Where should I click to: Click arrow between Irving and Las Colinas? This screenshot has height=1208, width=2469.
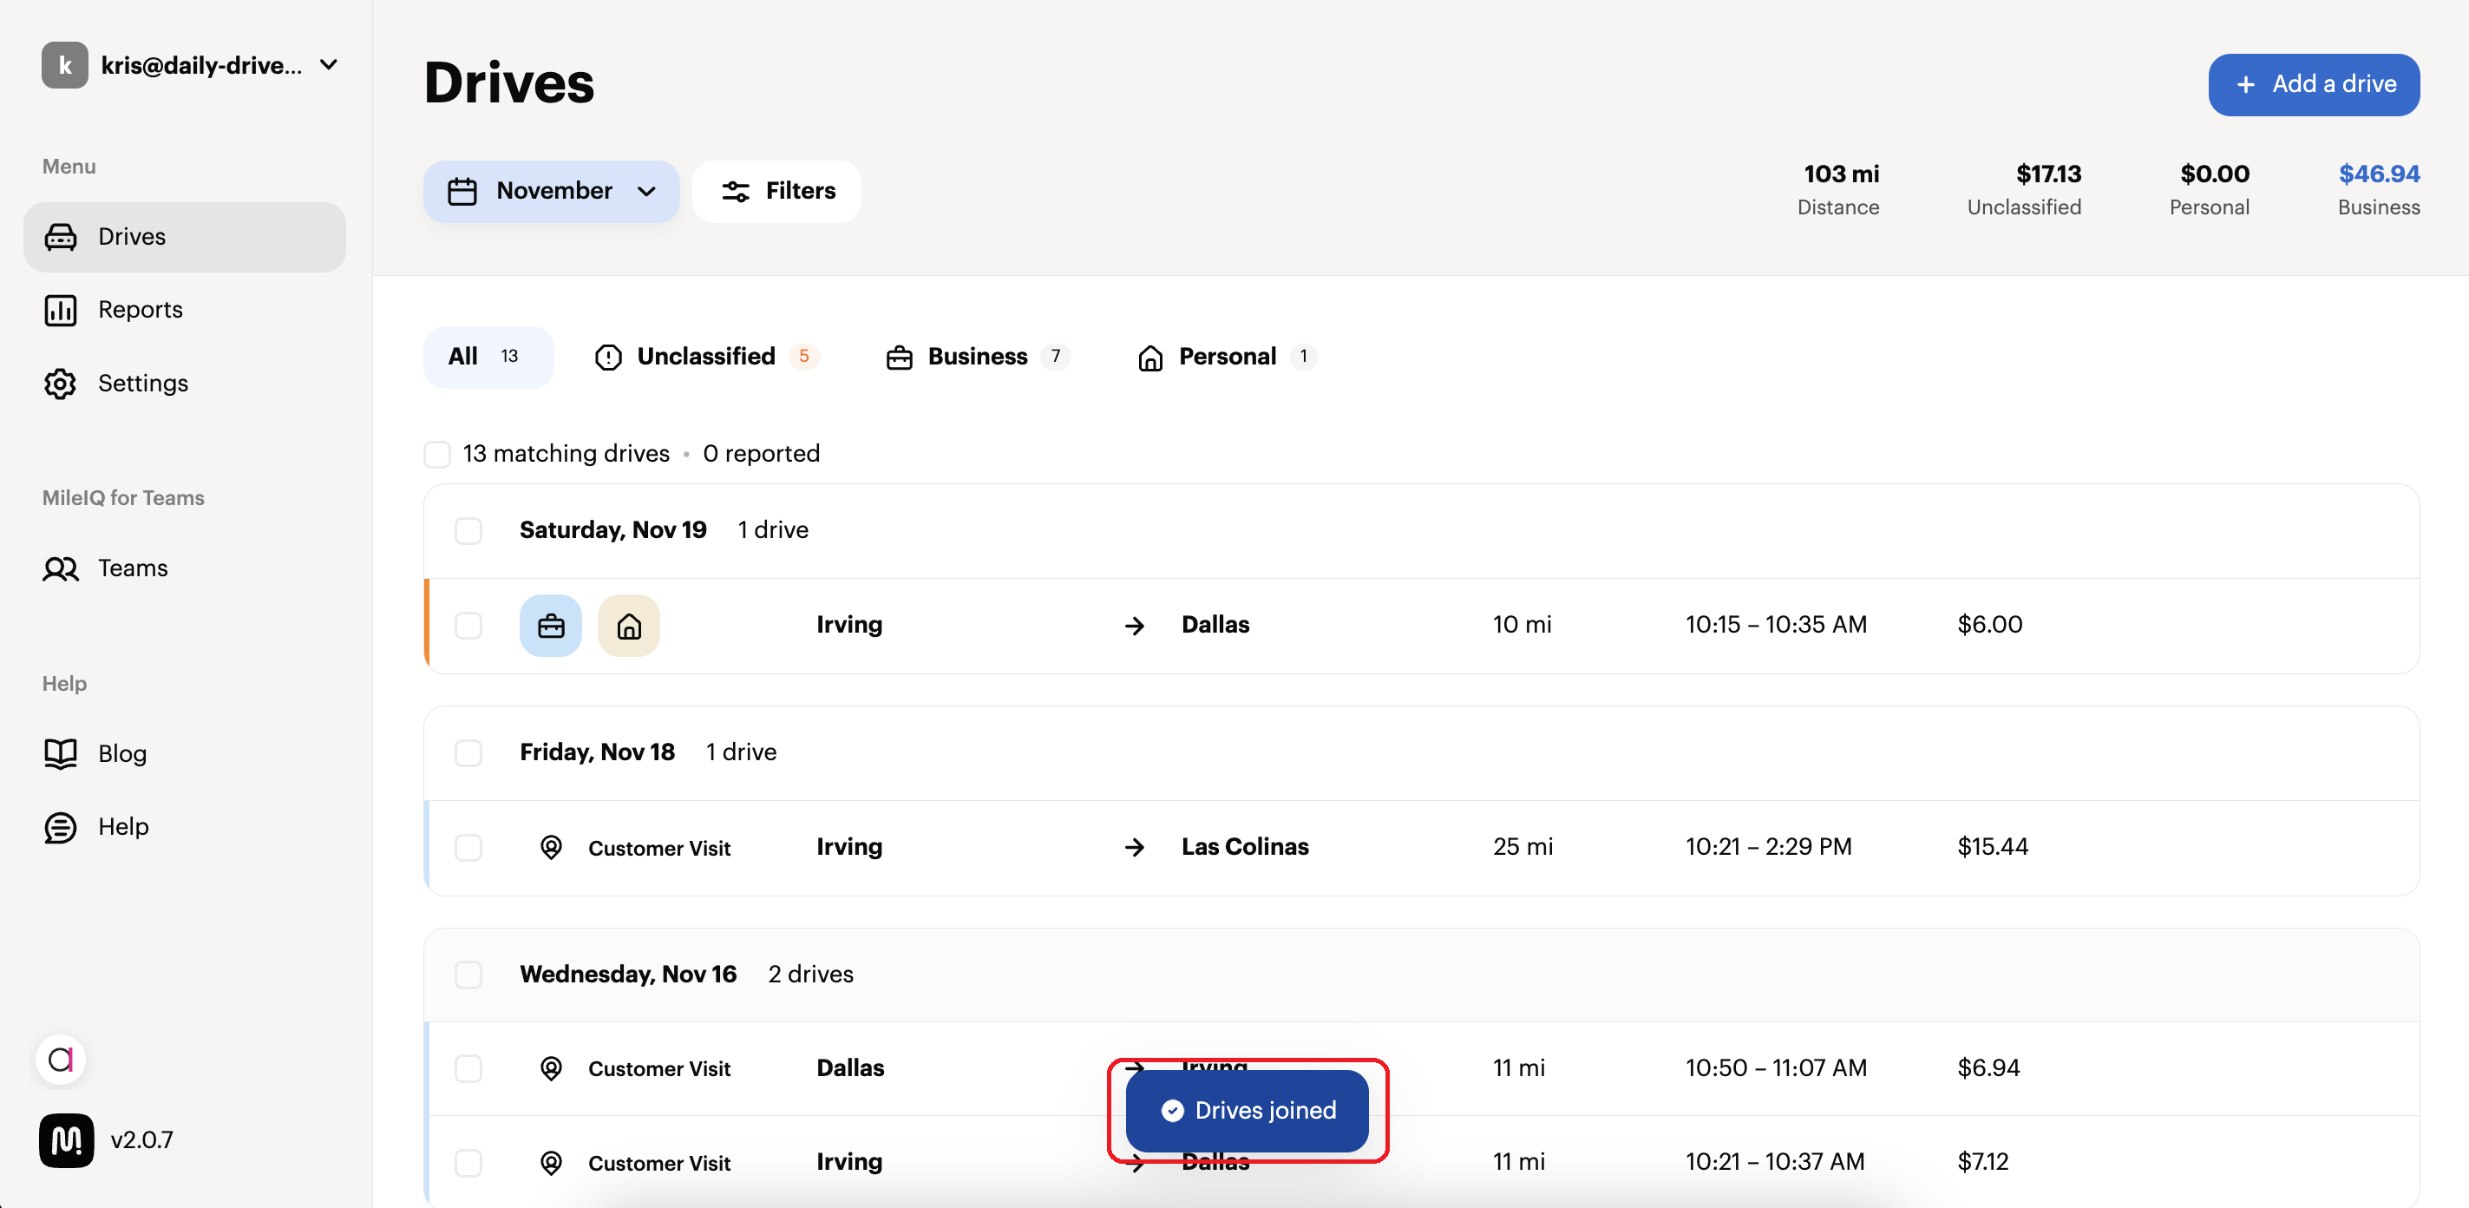pyautogui.click(x=1135, y=848)
